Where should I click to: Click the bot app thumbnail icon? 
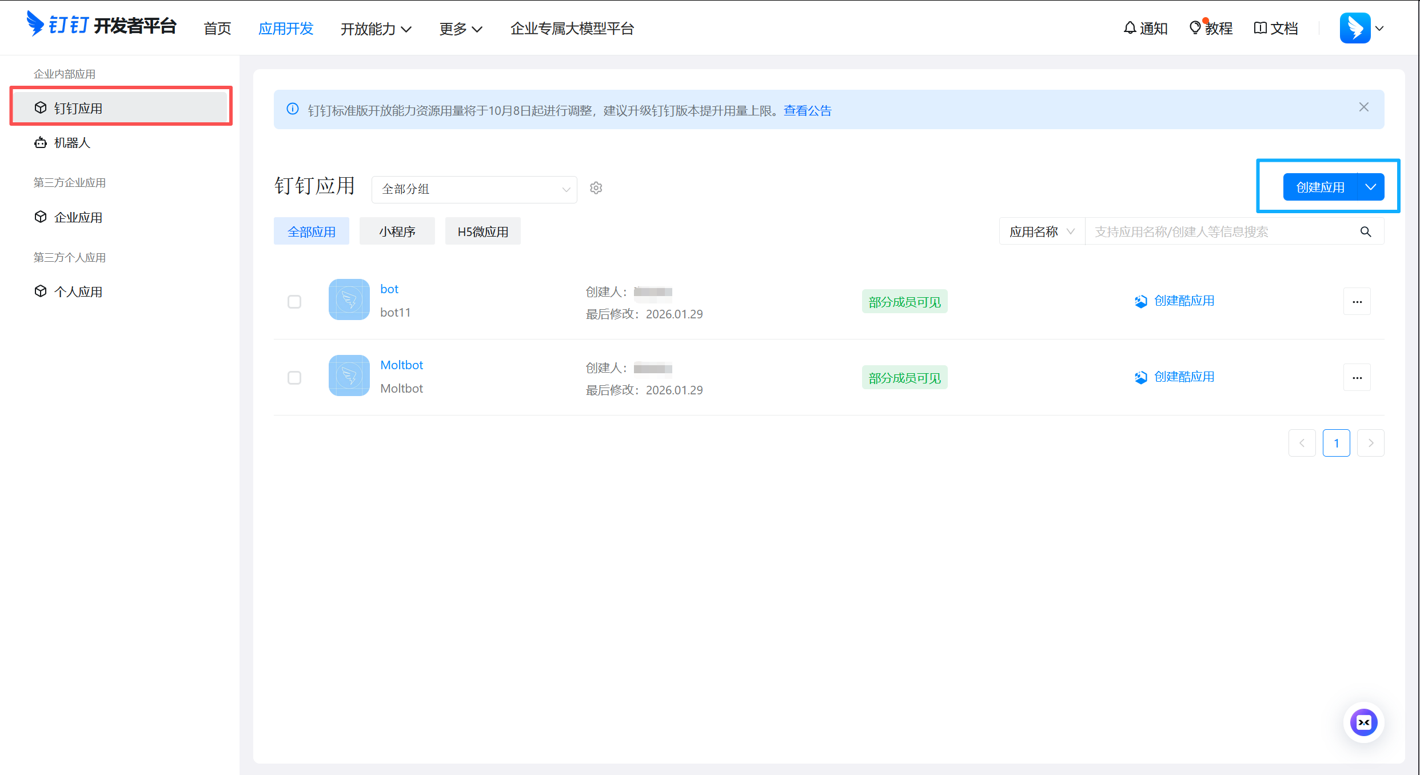349,299
